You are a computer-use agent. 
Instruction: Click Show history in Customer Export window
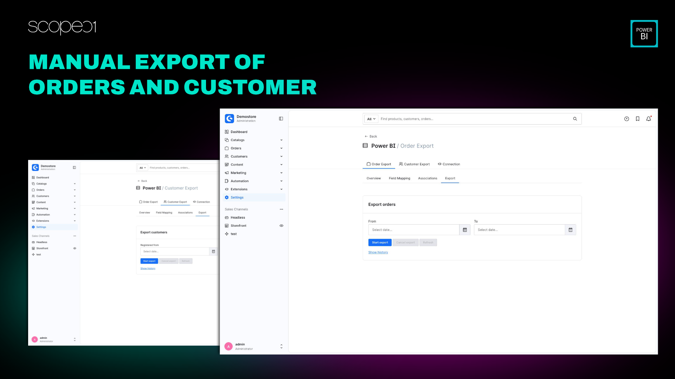coord(148,268)
